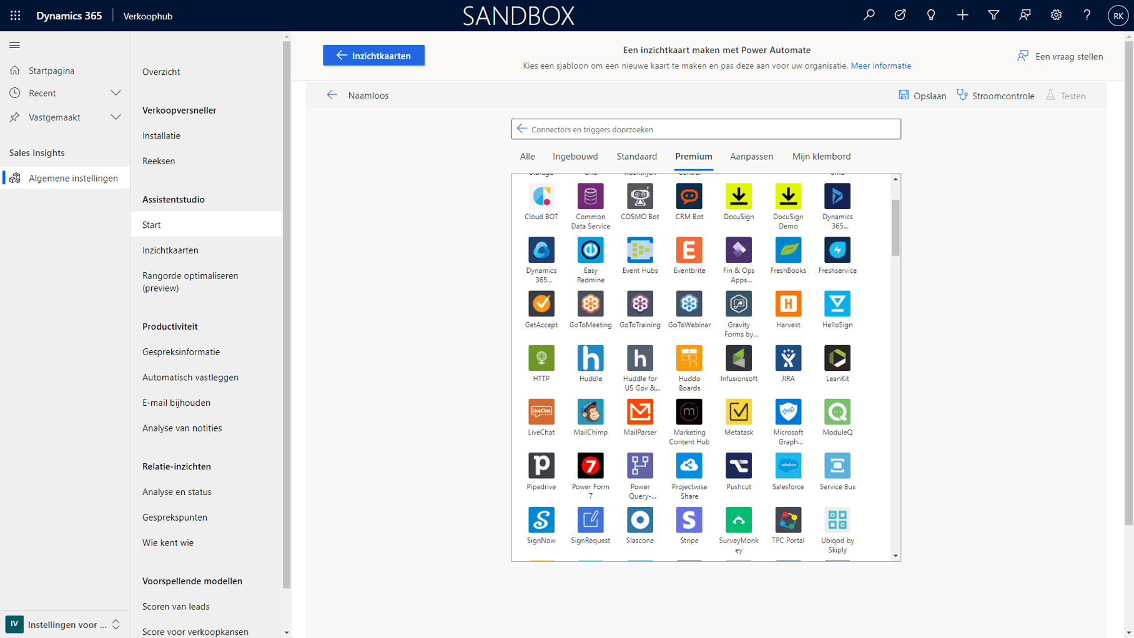This screenshot has width=1134, height=638.
Task: Pick the HelloSign connector
Action: point(837,304)
